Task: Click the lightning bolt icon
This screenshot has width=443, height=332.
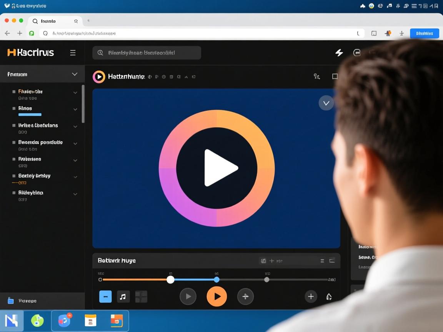Action: click(339, 53)
